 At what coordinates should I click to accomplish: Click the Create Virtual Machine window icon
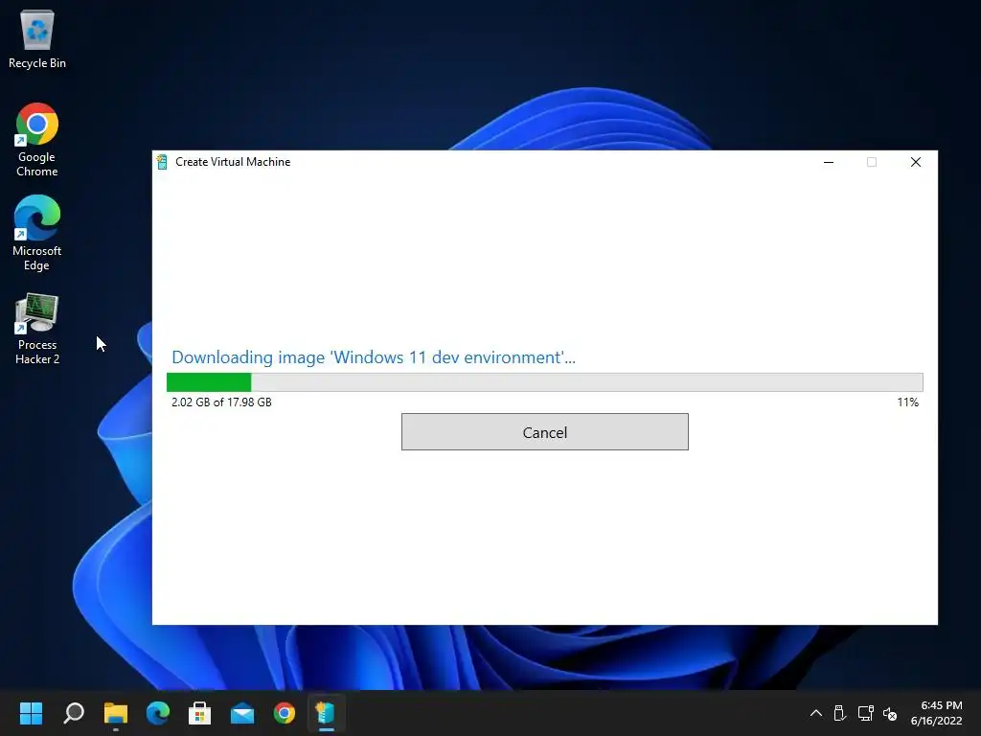tap(162, 162)
